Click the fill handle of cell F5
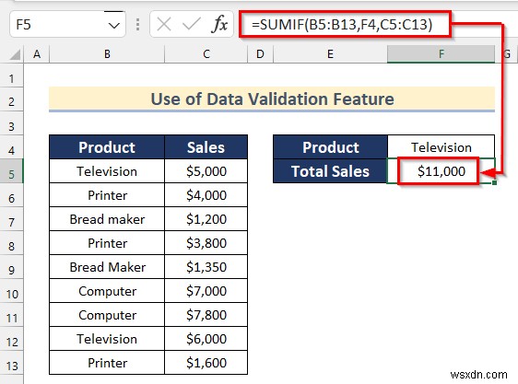 [x=494, y=182]
